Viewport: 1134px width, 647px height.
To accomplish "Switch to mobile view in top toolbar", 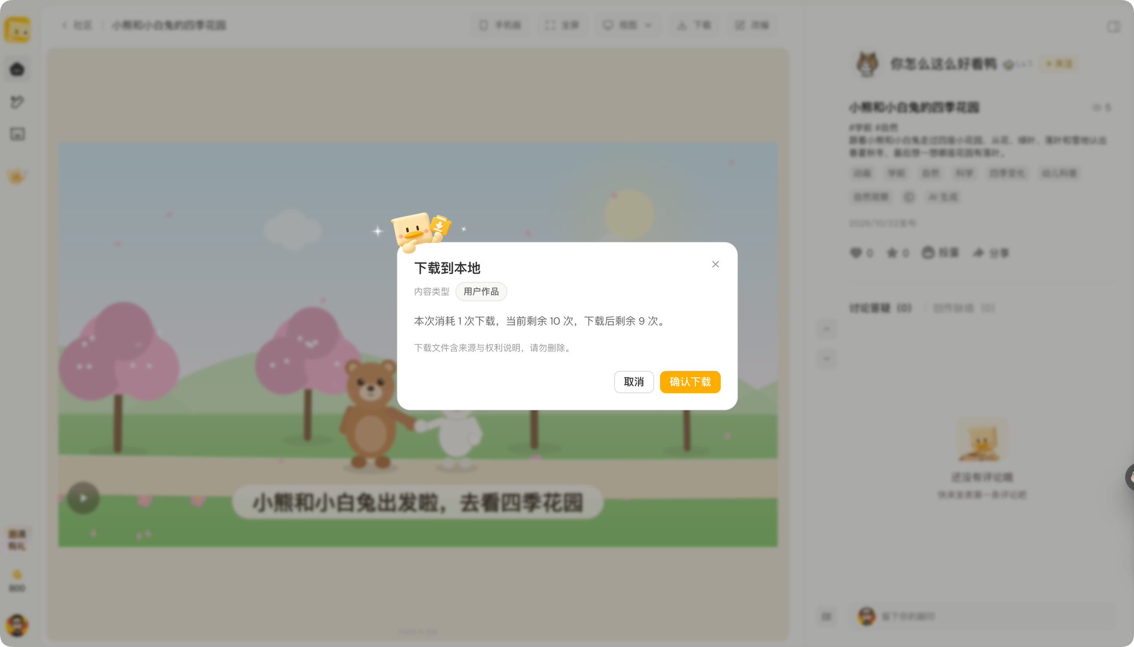I will 500,25.
